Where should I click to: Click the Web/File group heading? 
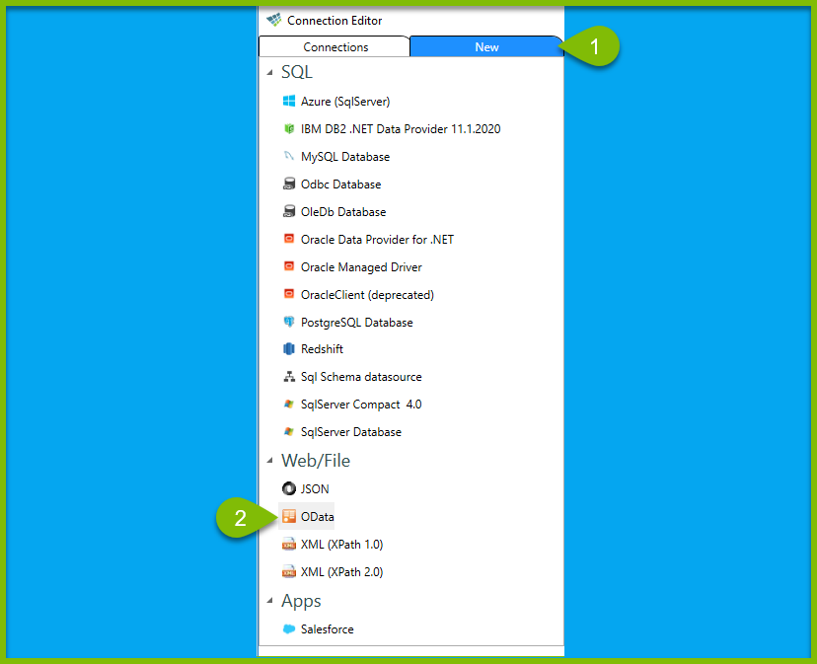316,460
